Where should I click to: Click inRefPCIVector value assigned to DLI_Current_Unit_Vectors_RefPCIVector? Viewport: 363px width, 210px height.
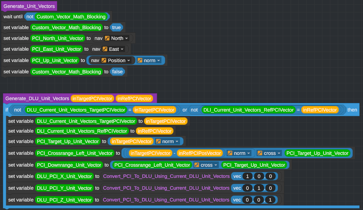coord(154,131)
